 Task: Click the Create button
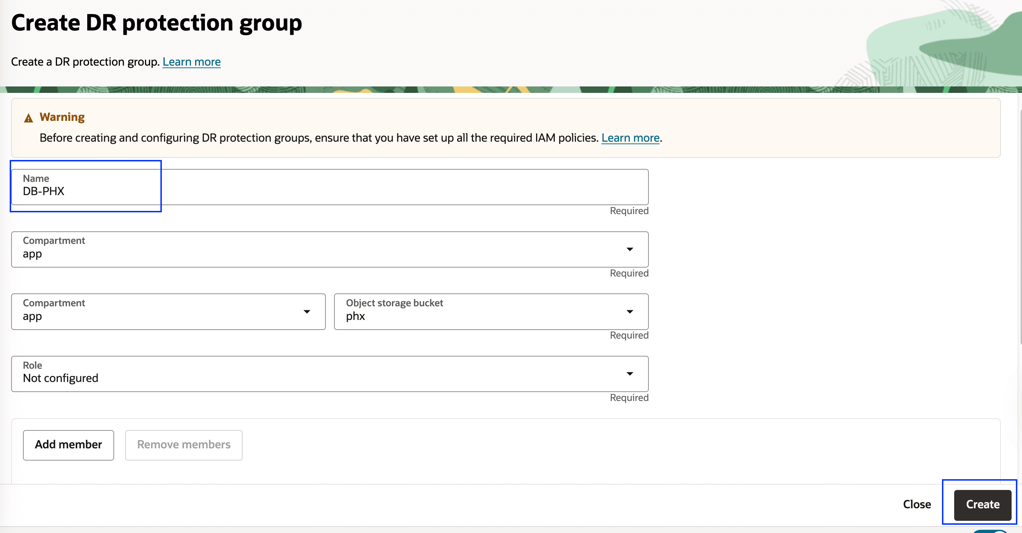(982, 504)
